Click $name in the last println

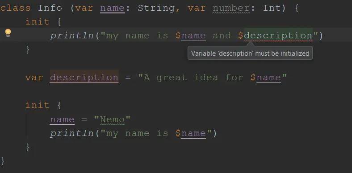coord(191,133)
